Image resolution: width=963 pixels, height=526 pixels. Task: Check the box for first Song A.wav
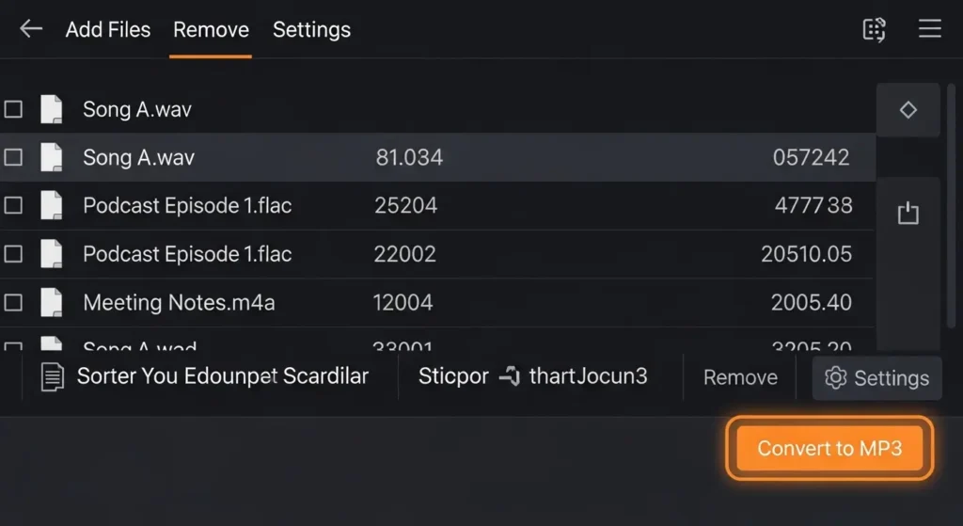[13, 109]
